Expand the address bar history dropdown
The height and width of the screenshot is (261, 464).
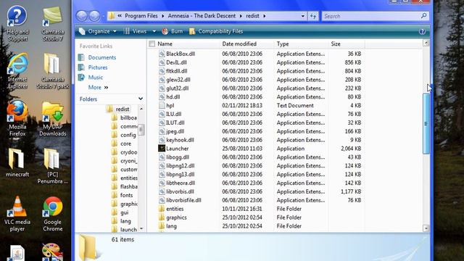(x=303, y=16)
